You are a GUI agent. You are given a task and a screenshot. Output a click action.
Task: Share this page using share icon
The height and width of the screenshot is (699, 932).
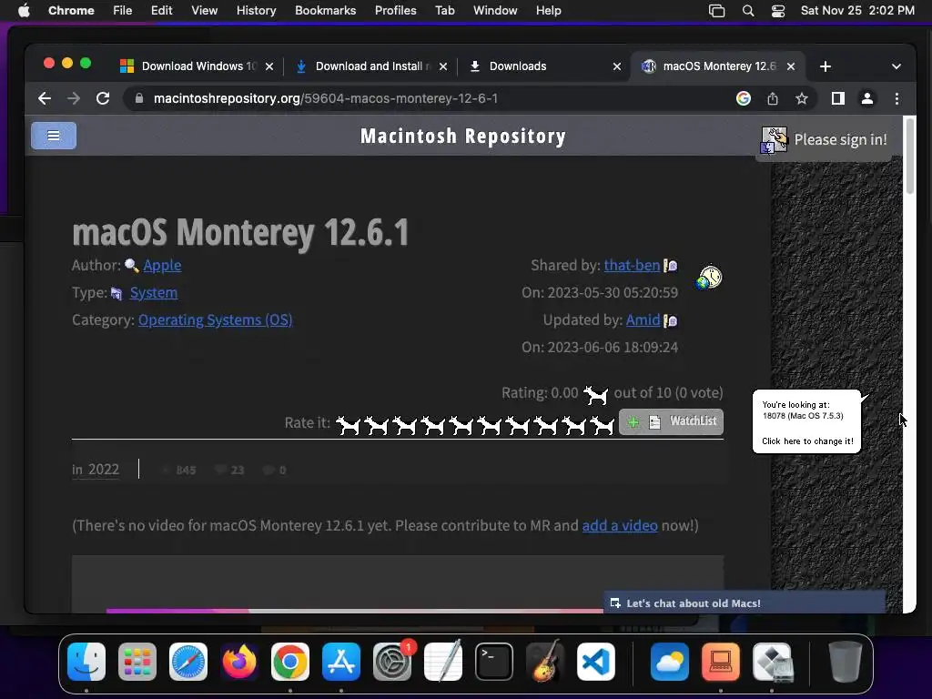[772, 98]
